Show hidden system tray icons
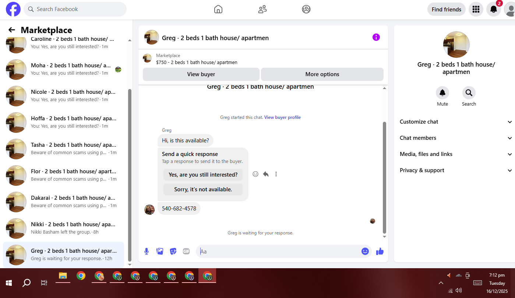 pyautogui.click(x=441, y=283)
